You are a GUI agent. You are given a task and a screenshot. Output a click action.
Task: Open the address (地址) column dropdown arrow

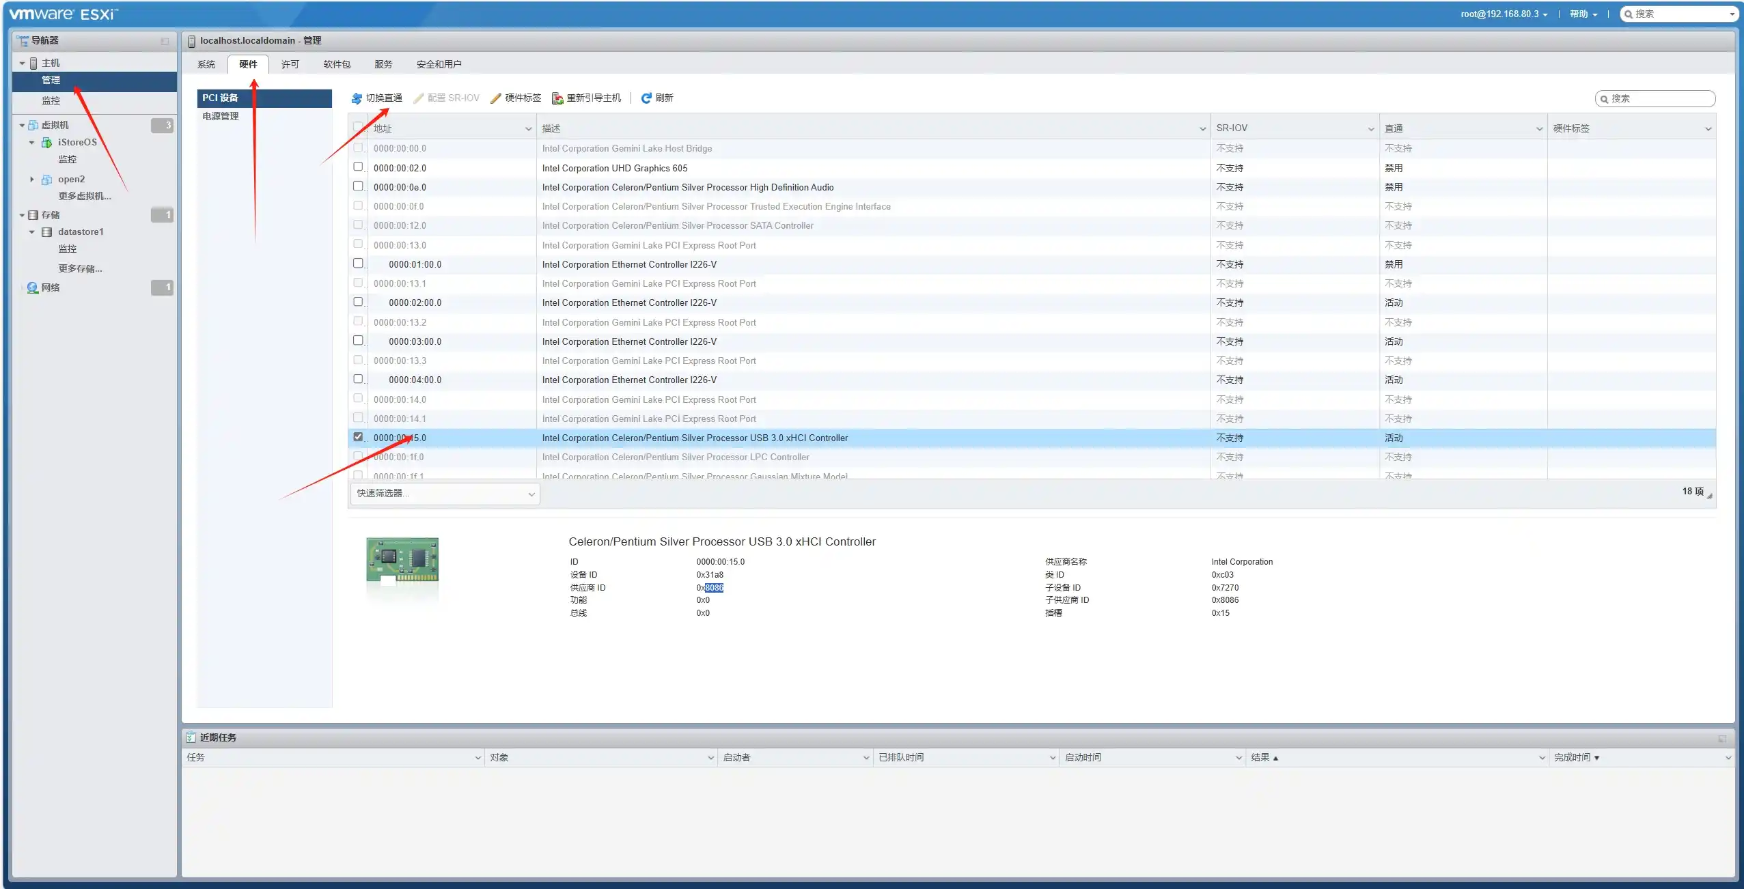528,129
